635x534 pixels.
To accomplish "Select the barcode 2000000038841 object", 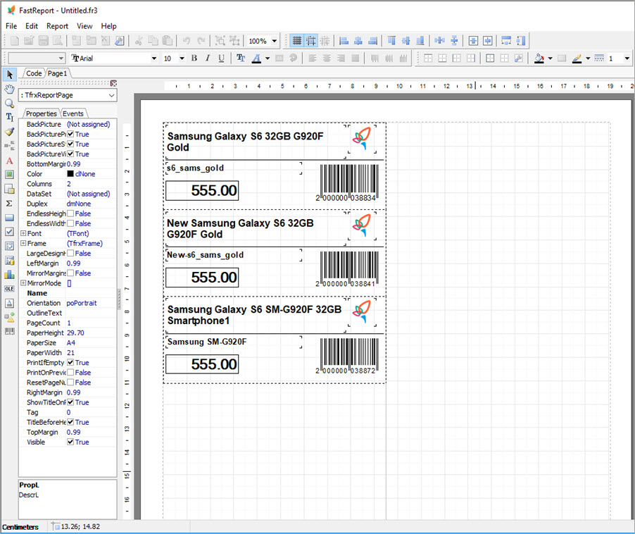I will [x=347, y=269].
